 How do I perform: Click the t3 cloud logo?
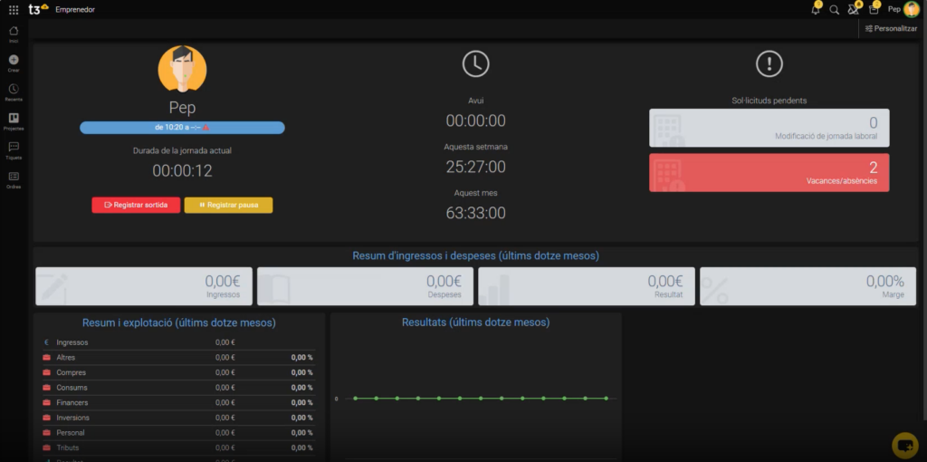tap(38, 9)
